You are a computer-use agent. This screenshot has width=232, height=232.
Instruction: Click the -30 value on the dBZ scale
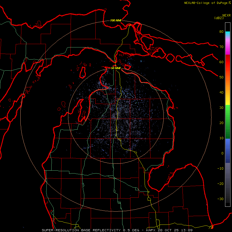click(x=220, y=199)
